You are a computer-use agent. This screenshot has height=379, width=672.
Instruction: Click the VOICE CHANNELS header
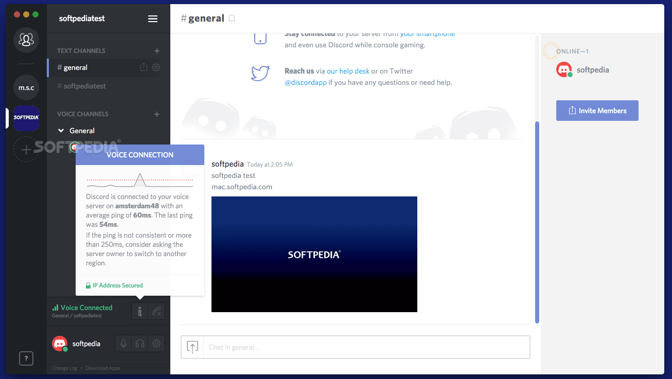[x=83, y=114]
